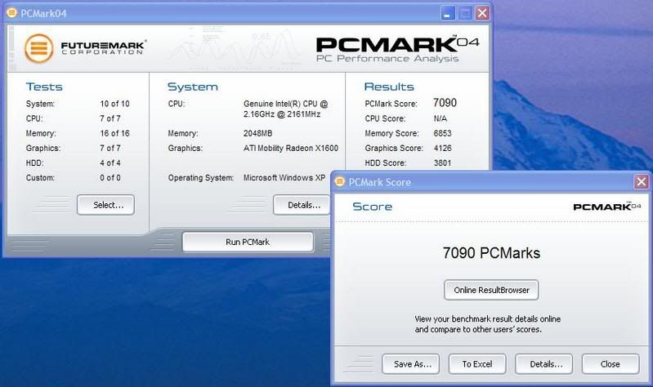Start benchmark with Run PCMark button

(248, 242)
